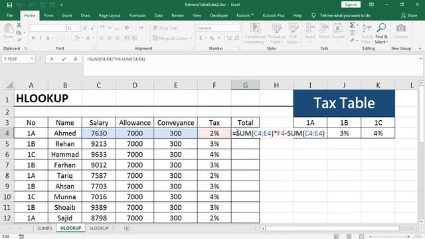Click the Format as Table icon
The height and width of the screenshot is (239, 425).
276,29
